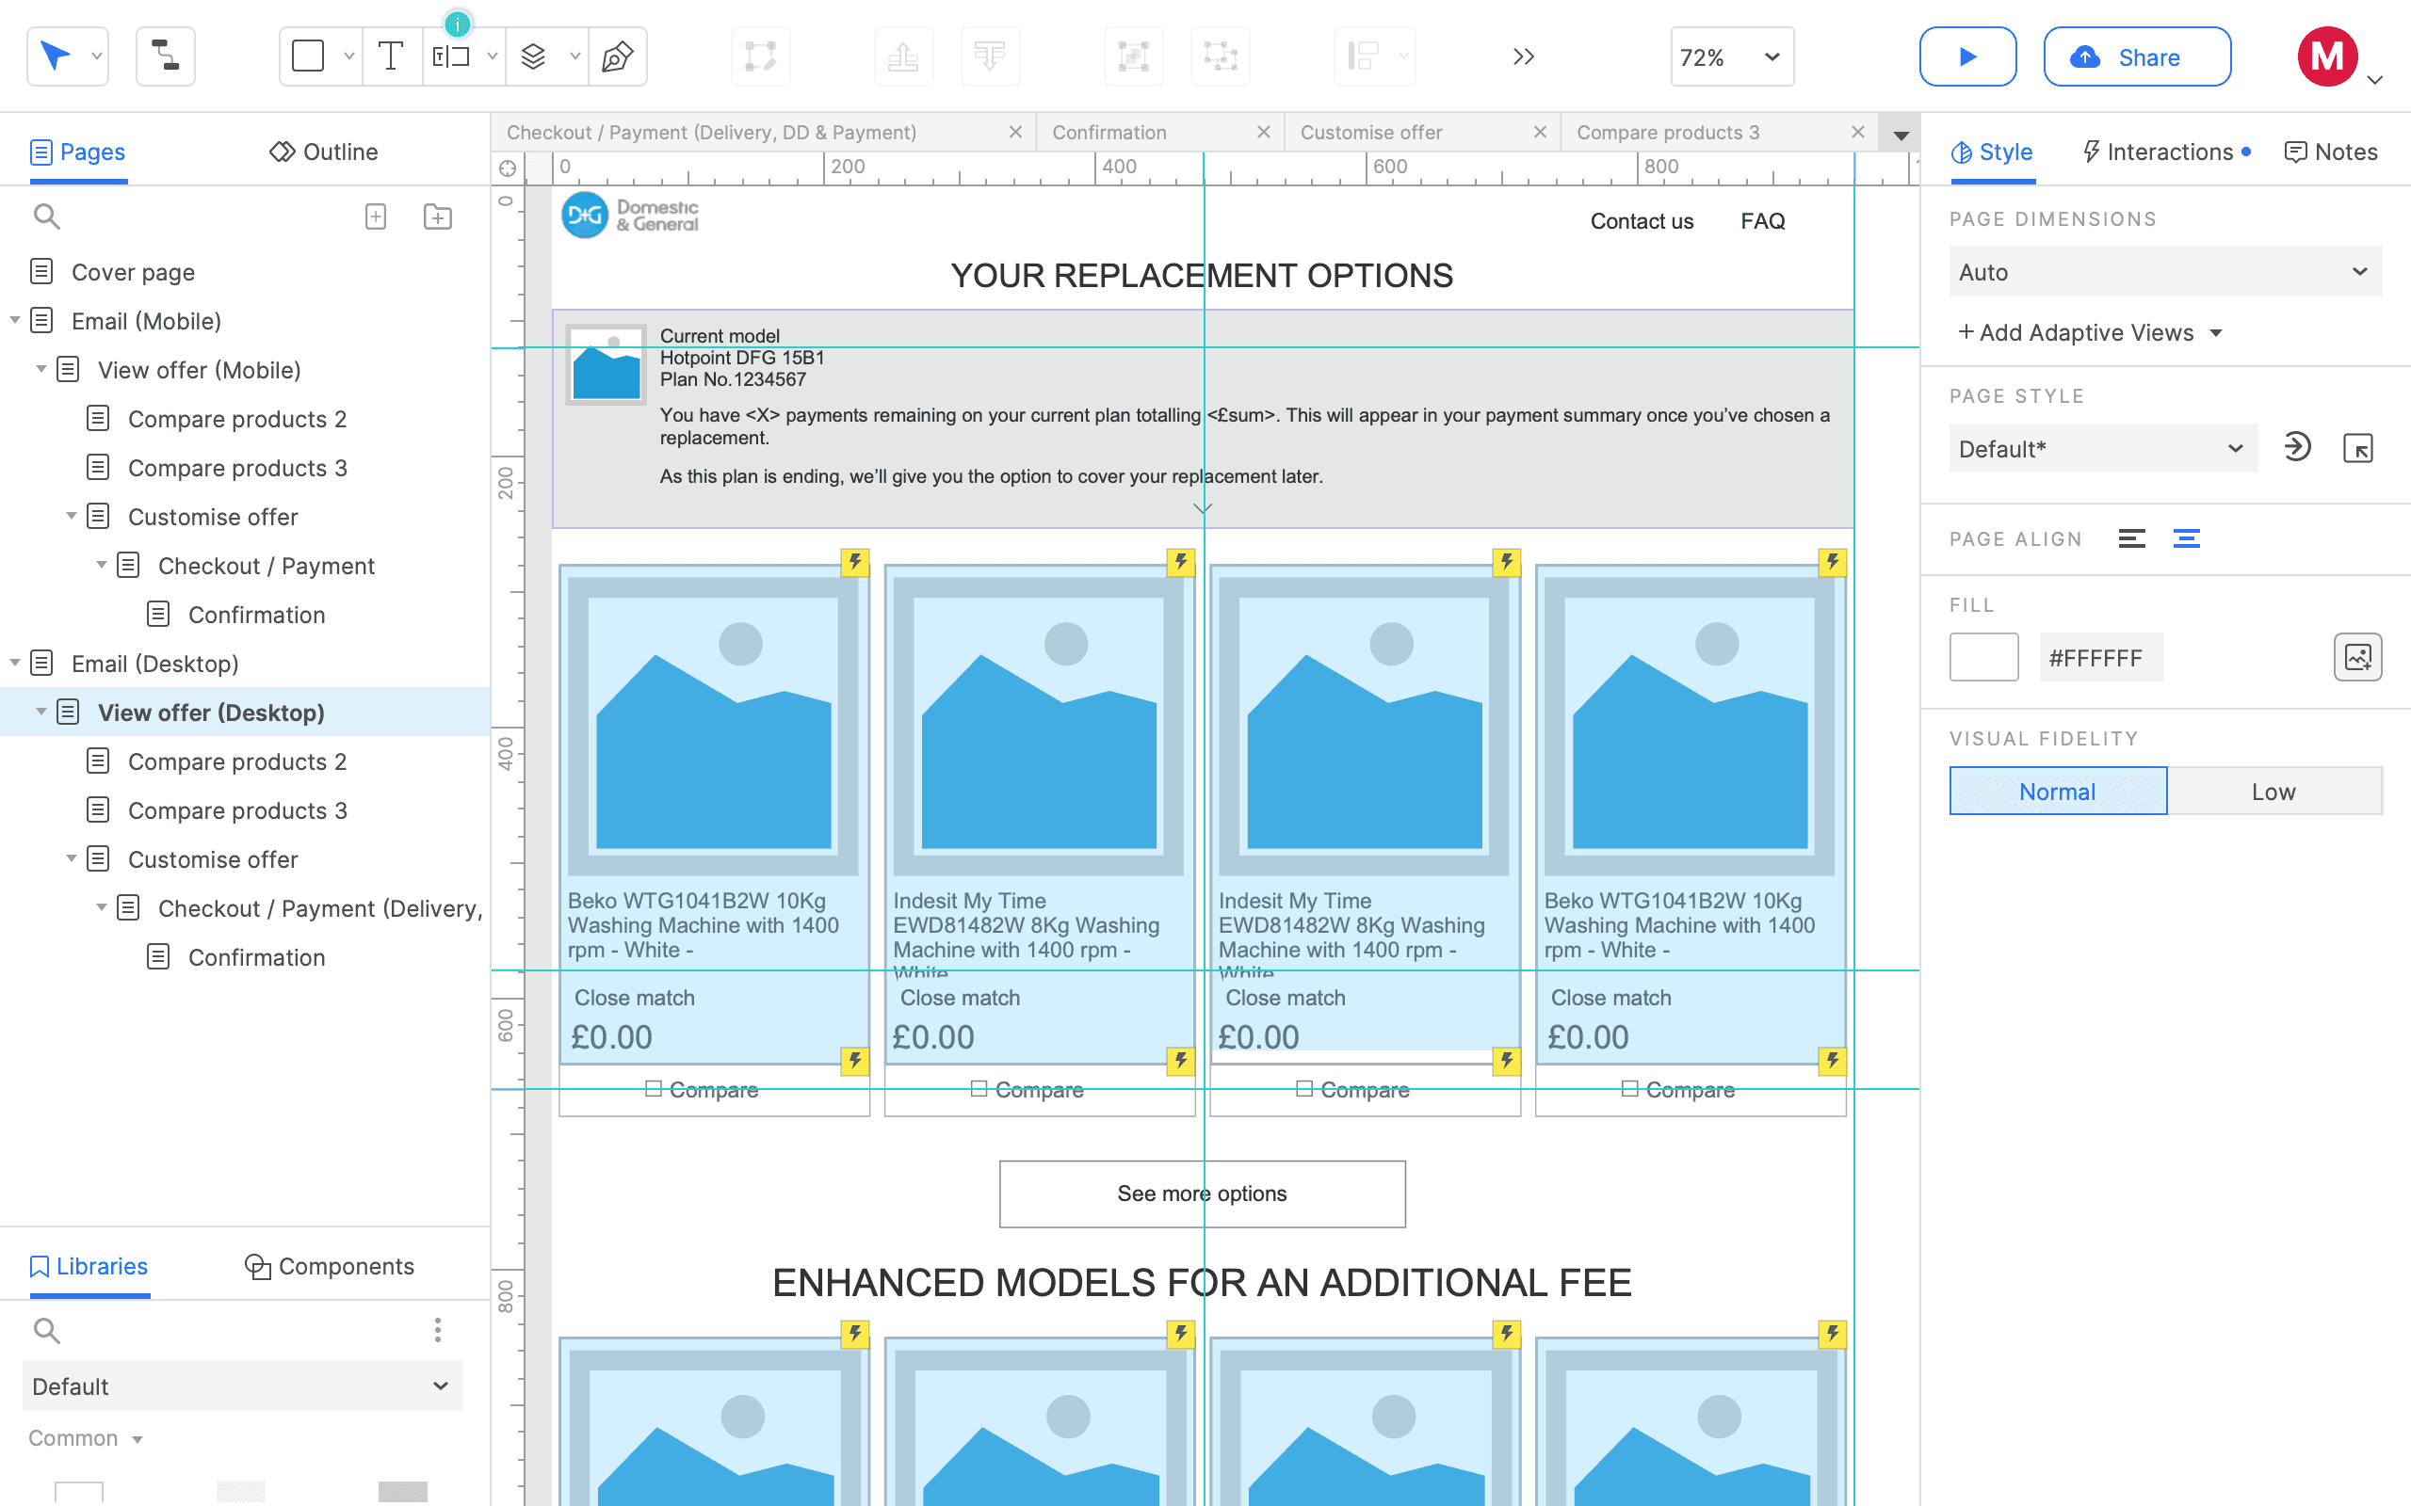Collapse the Email (Desktop) tree node
The height and width of the screenshot is (1506, 2411).
pyautogui.click(x=15, y=663)
